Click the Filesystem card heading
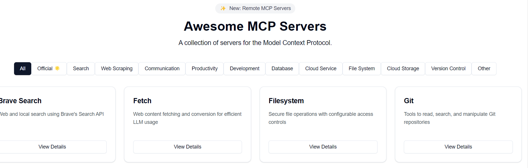528x168 pixels. [x=286, y=101]
